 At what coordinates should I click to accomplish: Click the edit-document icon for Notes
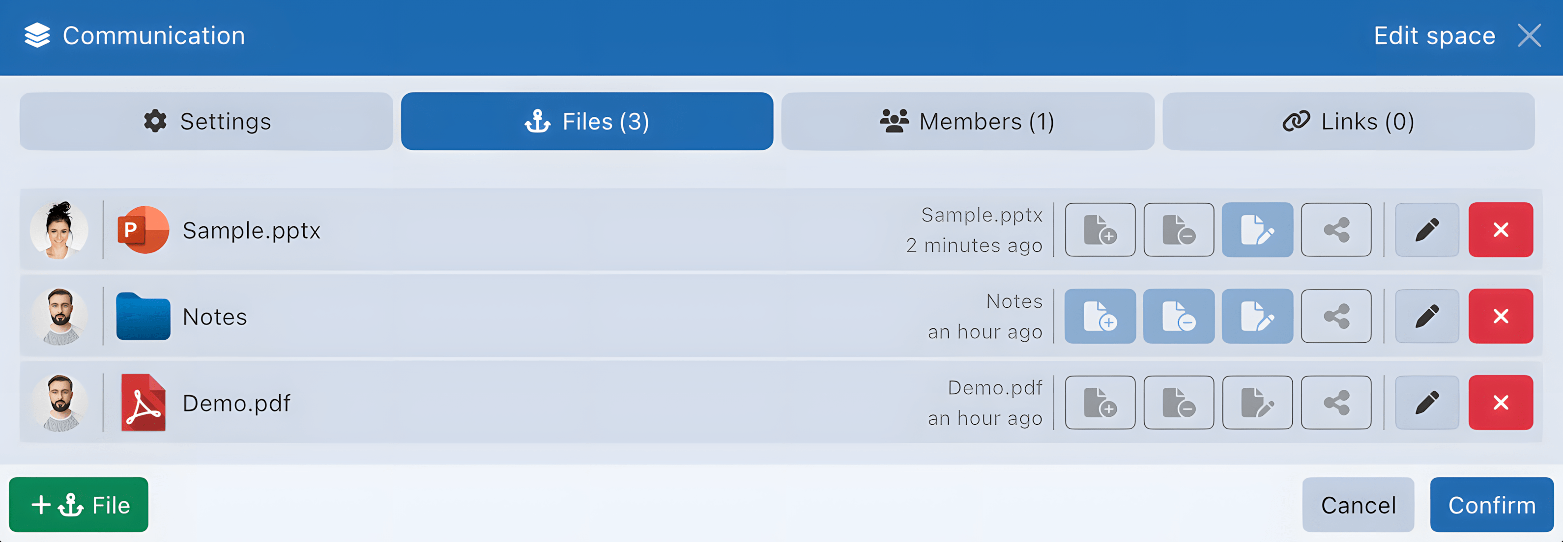click(1257, 316)
